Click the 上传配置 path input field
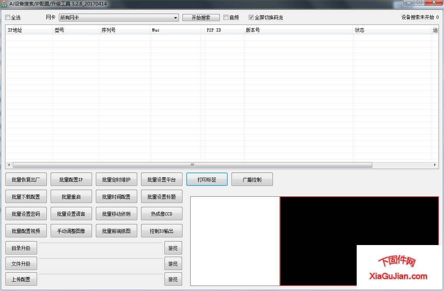 (101, 279)
